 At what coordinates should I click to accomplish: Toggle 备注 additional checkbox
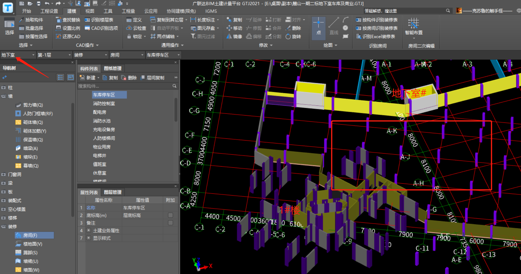coord(171,223)
